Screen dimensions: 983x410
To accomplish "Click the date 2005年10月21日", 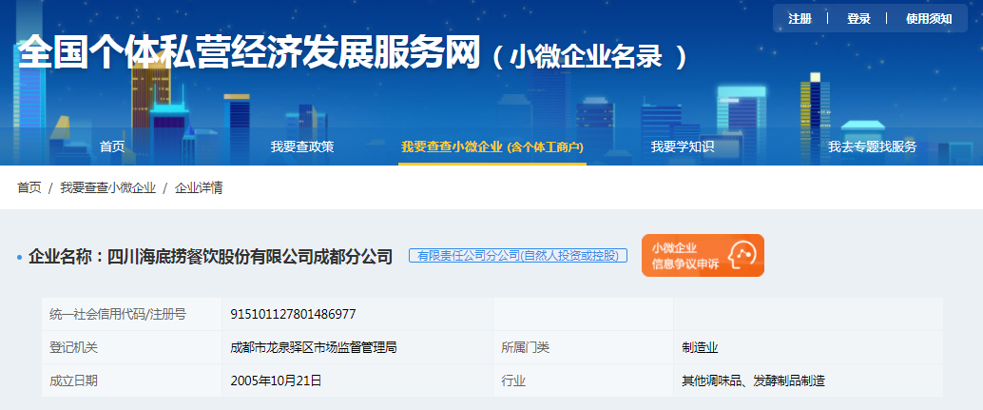I will point(276,381).
